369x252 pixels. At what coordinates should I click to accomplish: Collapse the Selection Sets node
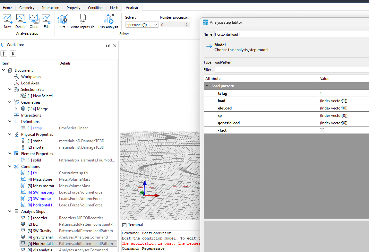tap(10, 89)
